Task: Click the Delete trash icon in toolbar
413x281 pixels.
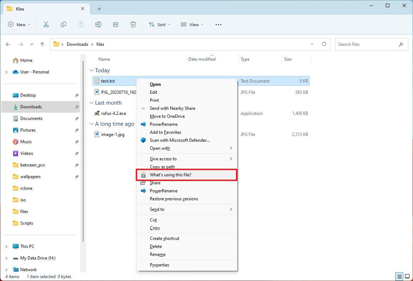Action: 133,24
